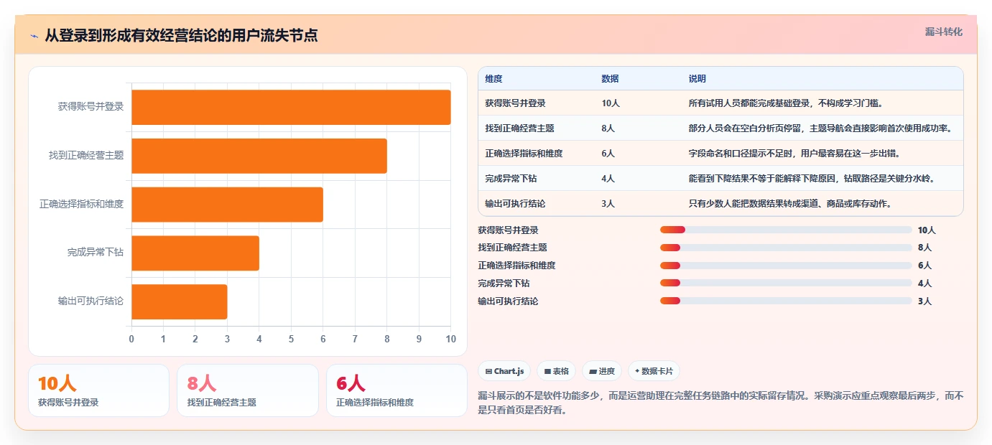The width and height of the screenshot is (992, 445).
Task: Click the 获得账号并登录 bar in the chart
Action: (291, 107)
